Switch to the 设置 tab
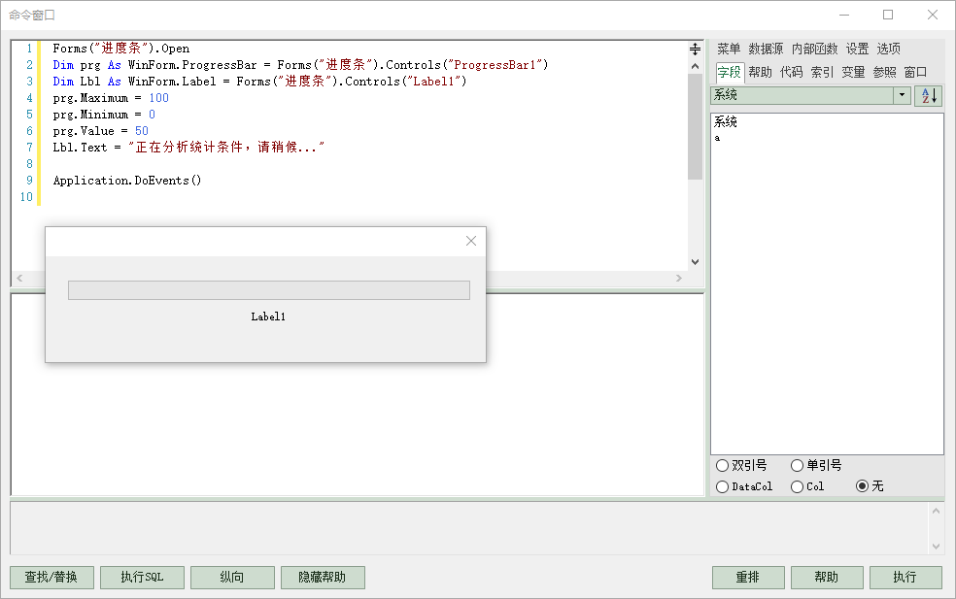Viewport: 956px width, 599px height. click(x=857, y=49)
